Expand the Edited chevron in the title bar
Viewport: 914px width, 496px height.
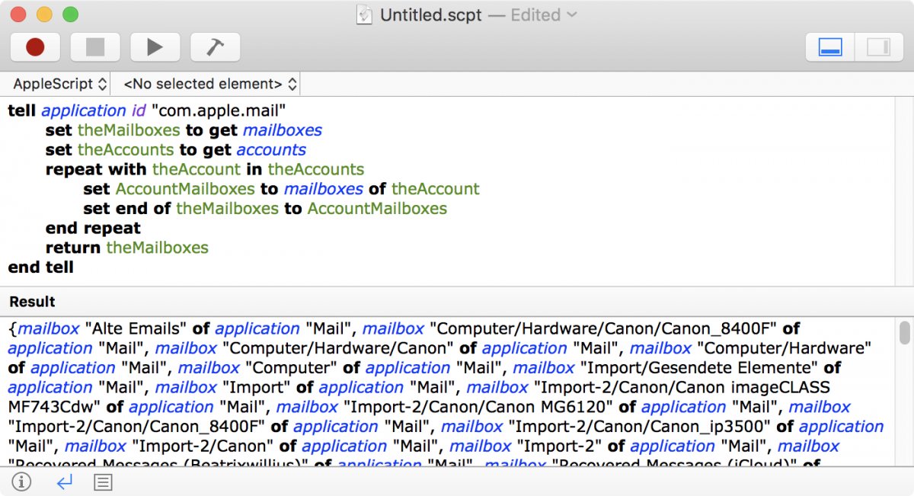pyautogui.click(x=570, y=14)
